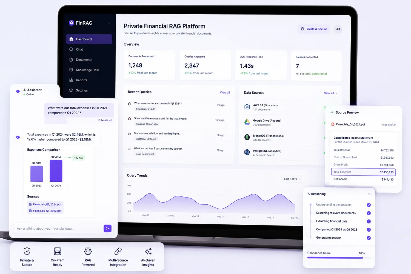This screenshot has width=411, height=274.
Task: Click the Google Drive icon
Action: point(247,122)
